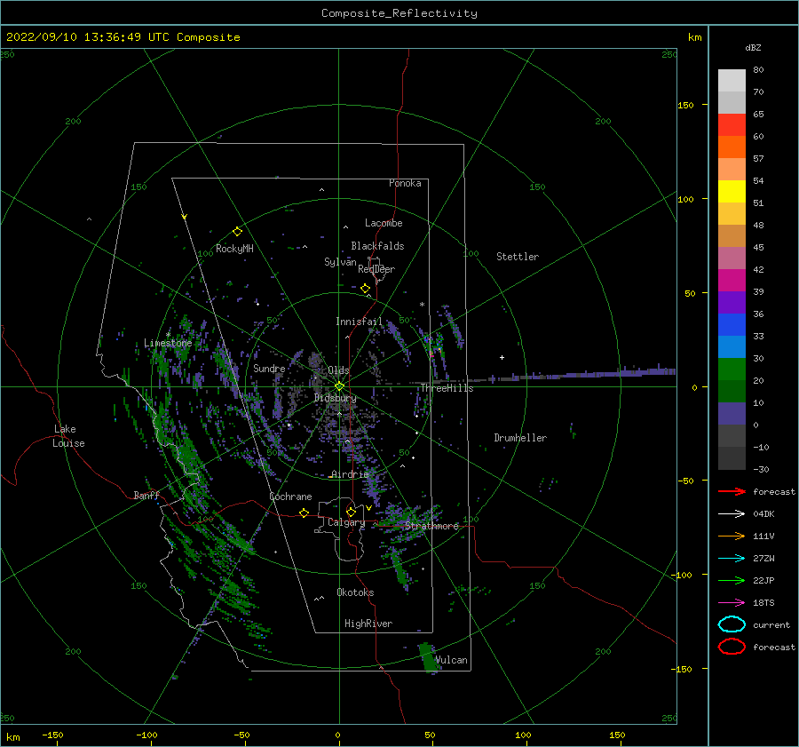Click the Airdrie city label

350,474
